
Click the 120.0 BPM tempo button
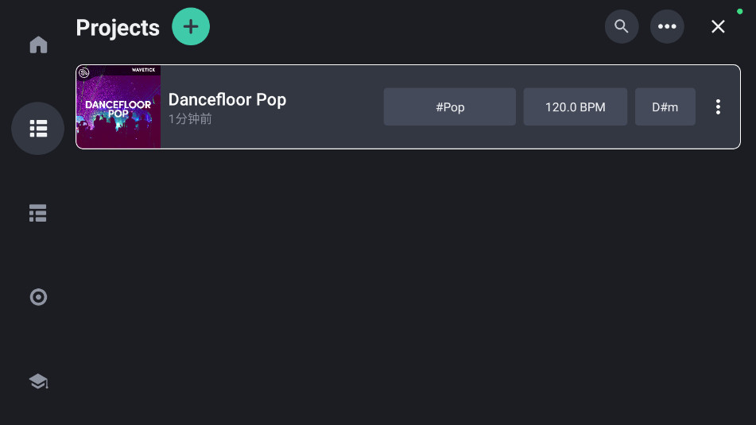click(x=575, y=107)
